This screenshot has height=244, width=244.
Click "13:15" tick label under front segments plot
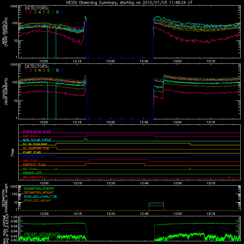coord(211,61)
